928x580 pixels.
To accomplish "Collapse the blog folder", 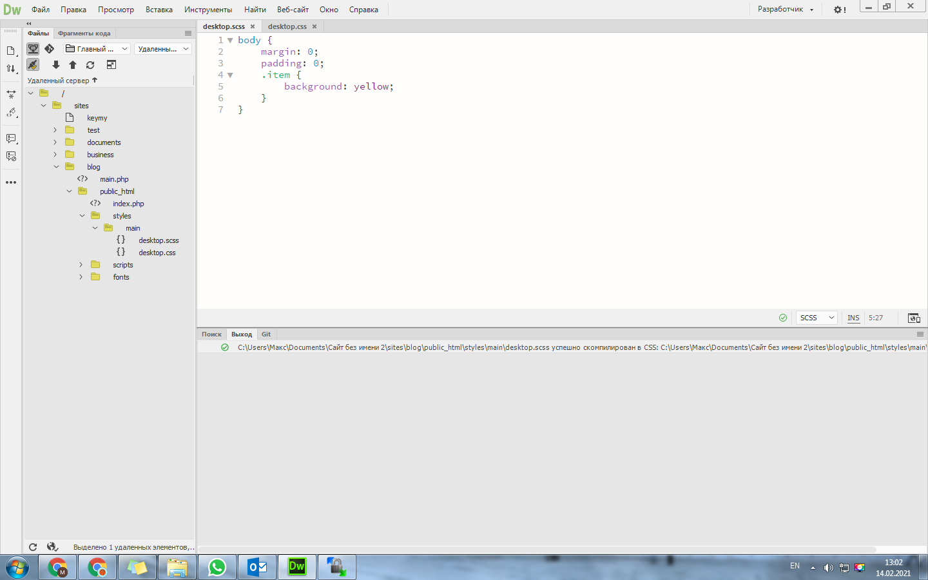I will [x=56, y=167].
